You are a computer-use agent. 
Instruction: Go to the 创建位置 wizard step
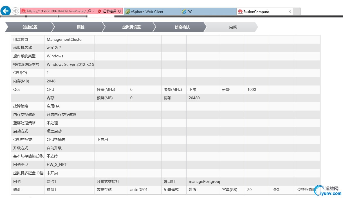click(30, 27)
